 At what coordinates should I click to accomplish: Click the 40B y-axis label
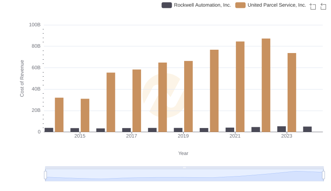coord(36,89)
